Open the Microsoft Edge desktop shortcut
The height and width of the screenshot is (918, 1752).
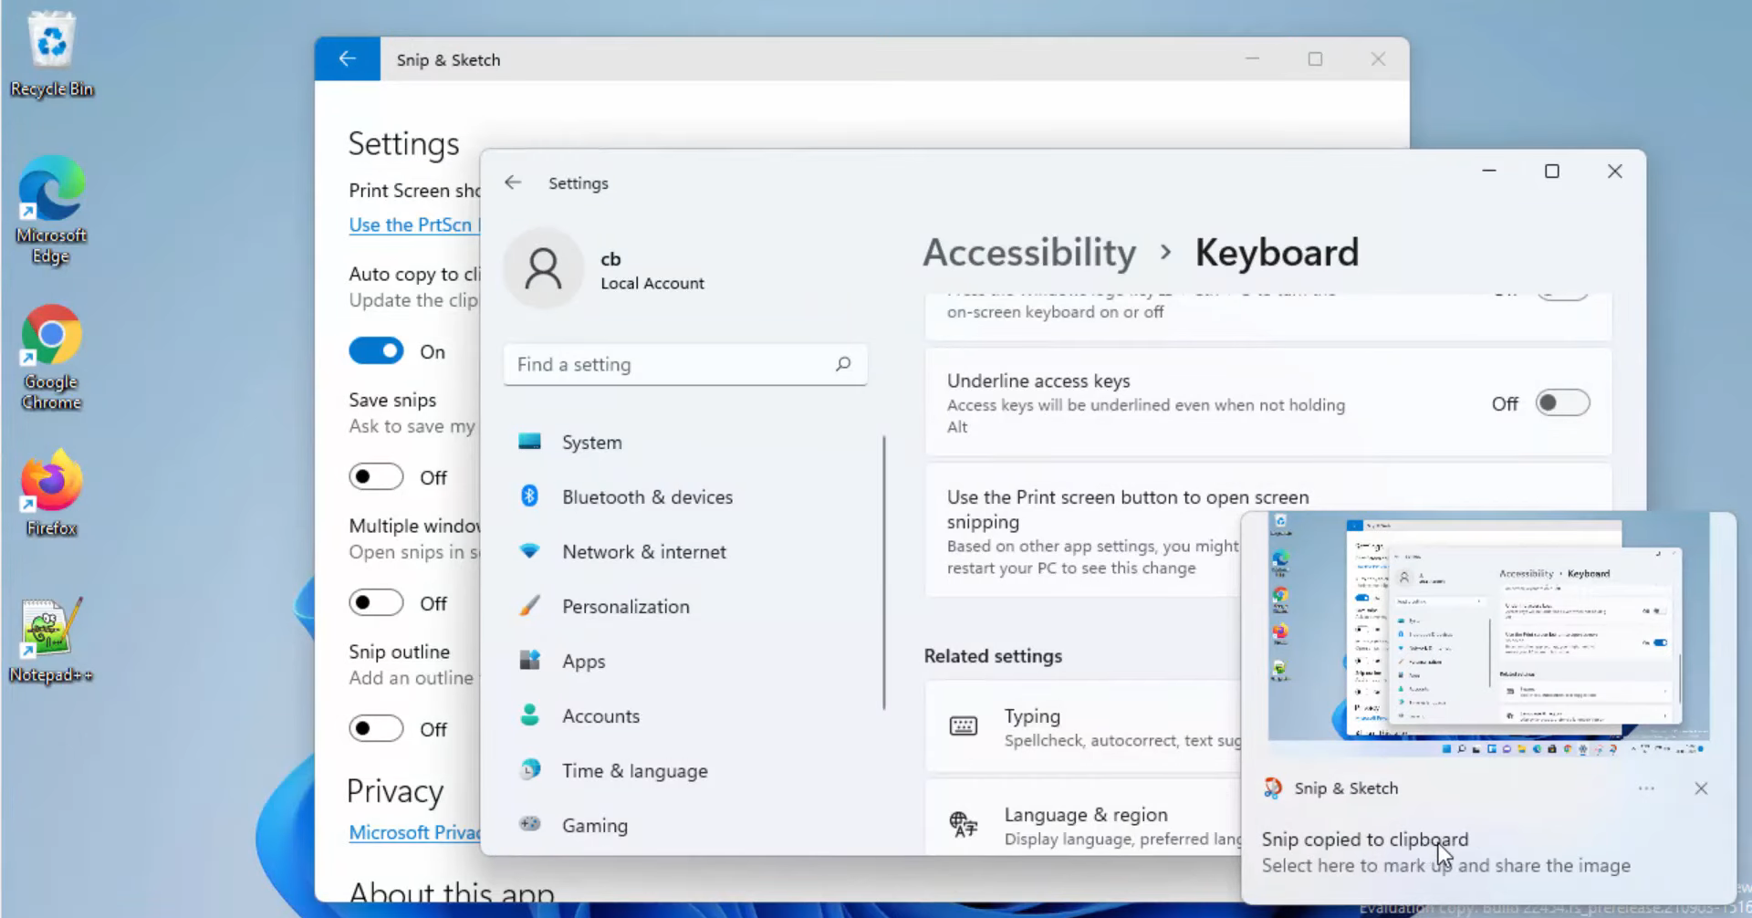pyautogui.click(x=51, y=208)
